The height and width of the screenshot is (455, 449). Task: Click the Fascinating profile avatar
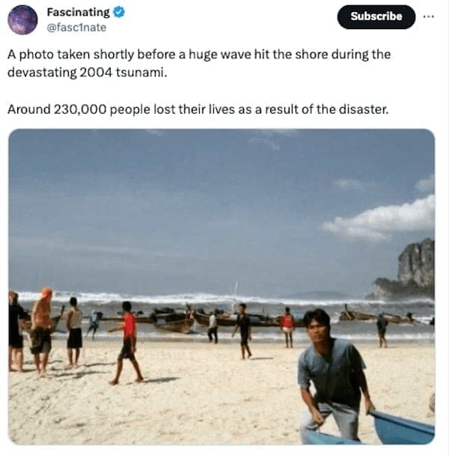[x=22, y=19]
